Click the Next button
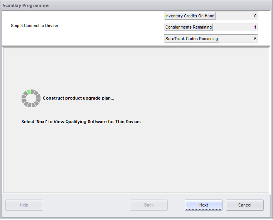Viewport: 273px width, 220px height. (204, 205)
